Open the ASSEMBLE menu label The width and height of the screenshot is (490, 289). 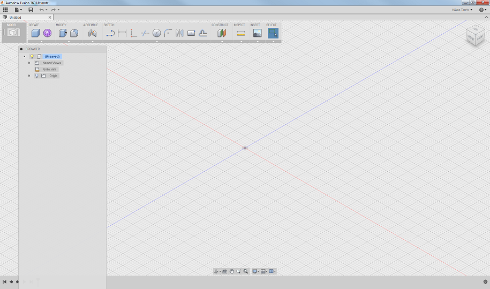click(x=91, y=25)
